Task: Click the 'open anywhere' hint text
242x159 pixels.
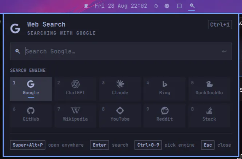Action: pos(66,145)
